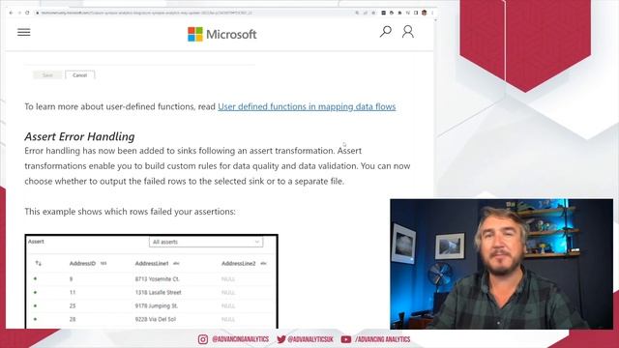
Task: Click the 123 type icon beside AddressID
Action: (x=103, y=263)
